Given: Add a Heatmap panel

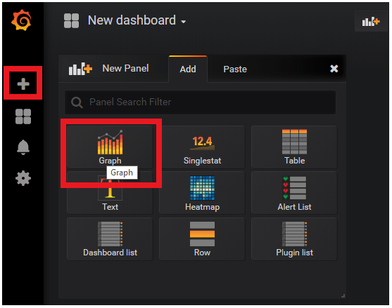Looking at the screenshot, I should pyautogui.click(x=202, y=193).
